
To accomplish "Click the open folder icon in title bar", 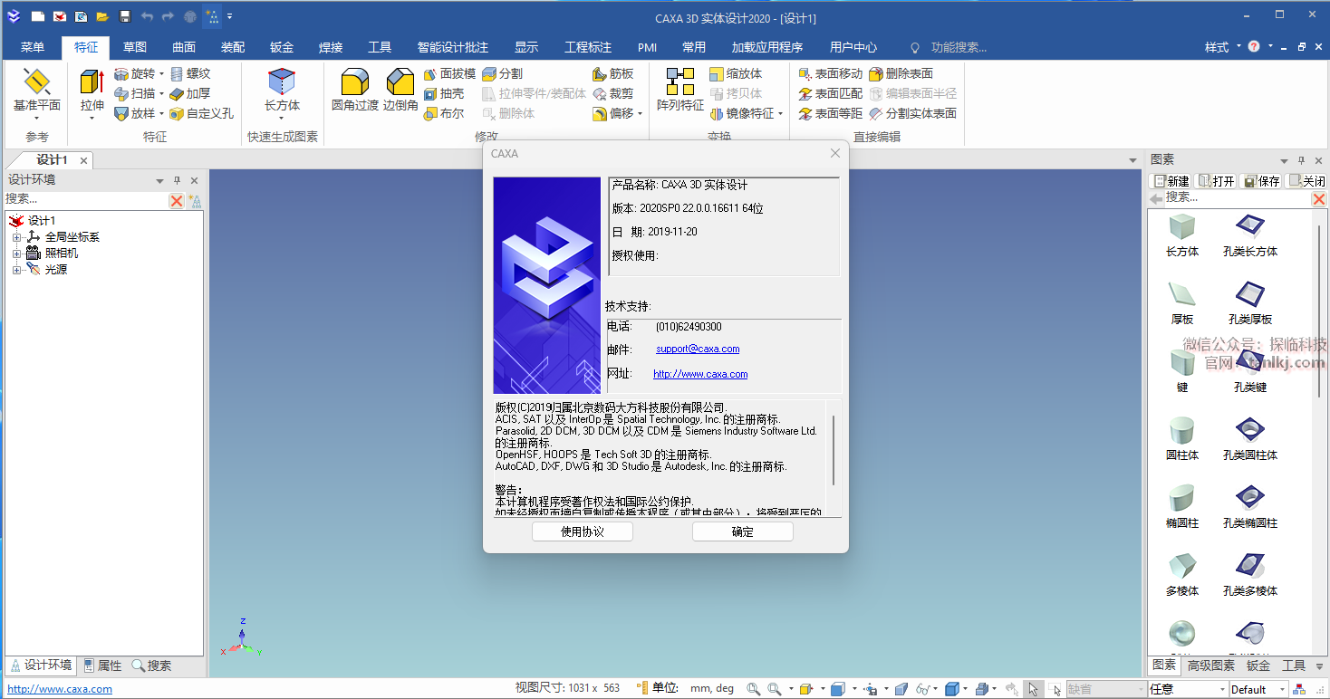I will [x=102, y=16].
